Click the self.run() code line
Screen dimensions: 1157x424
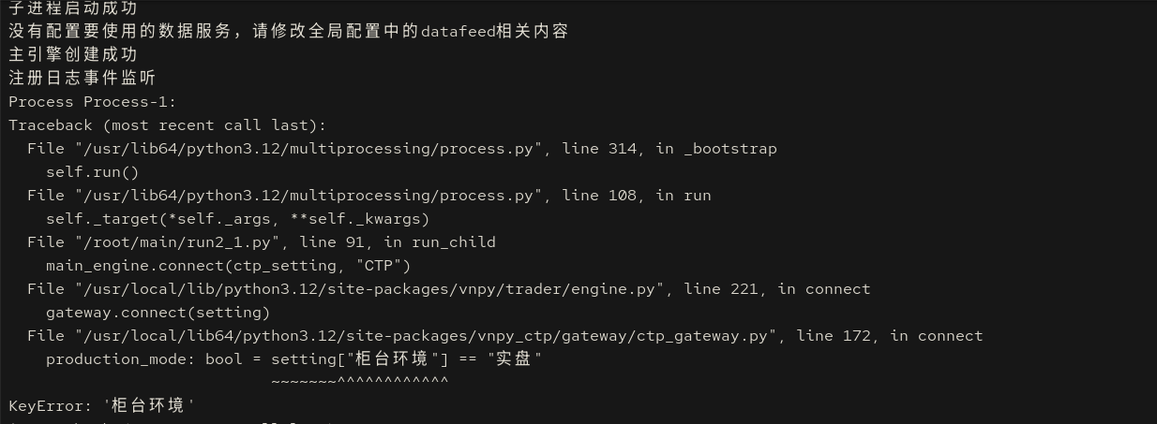92,172
